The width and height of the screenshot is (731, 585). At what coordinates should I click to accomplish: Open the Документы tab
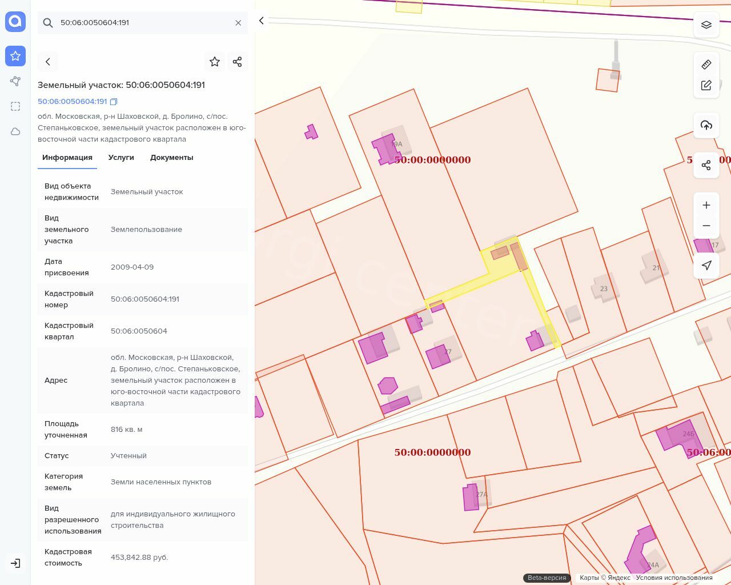coord(171,158)
